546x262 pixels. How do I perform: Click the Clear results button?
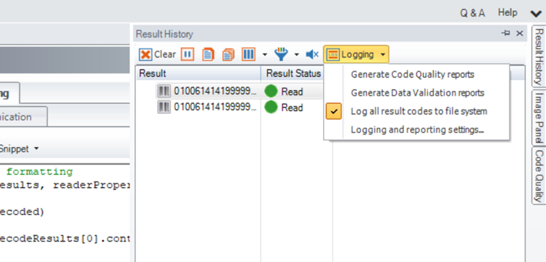click(x=157, y=54)
